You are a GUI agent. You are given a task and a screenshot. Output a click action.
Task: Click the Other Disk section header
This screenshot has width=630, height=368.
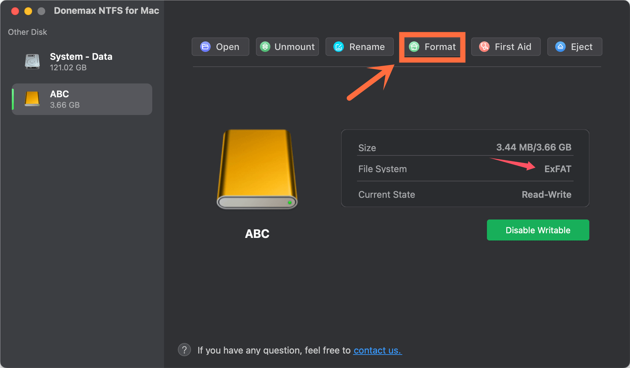[27, 32]
